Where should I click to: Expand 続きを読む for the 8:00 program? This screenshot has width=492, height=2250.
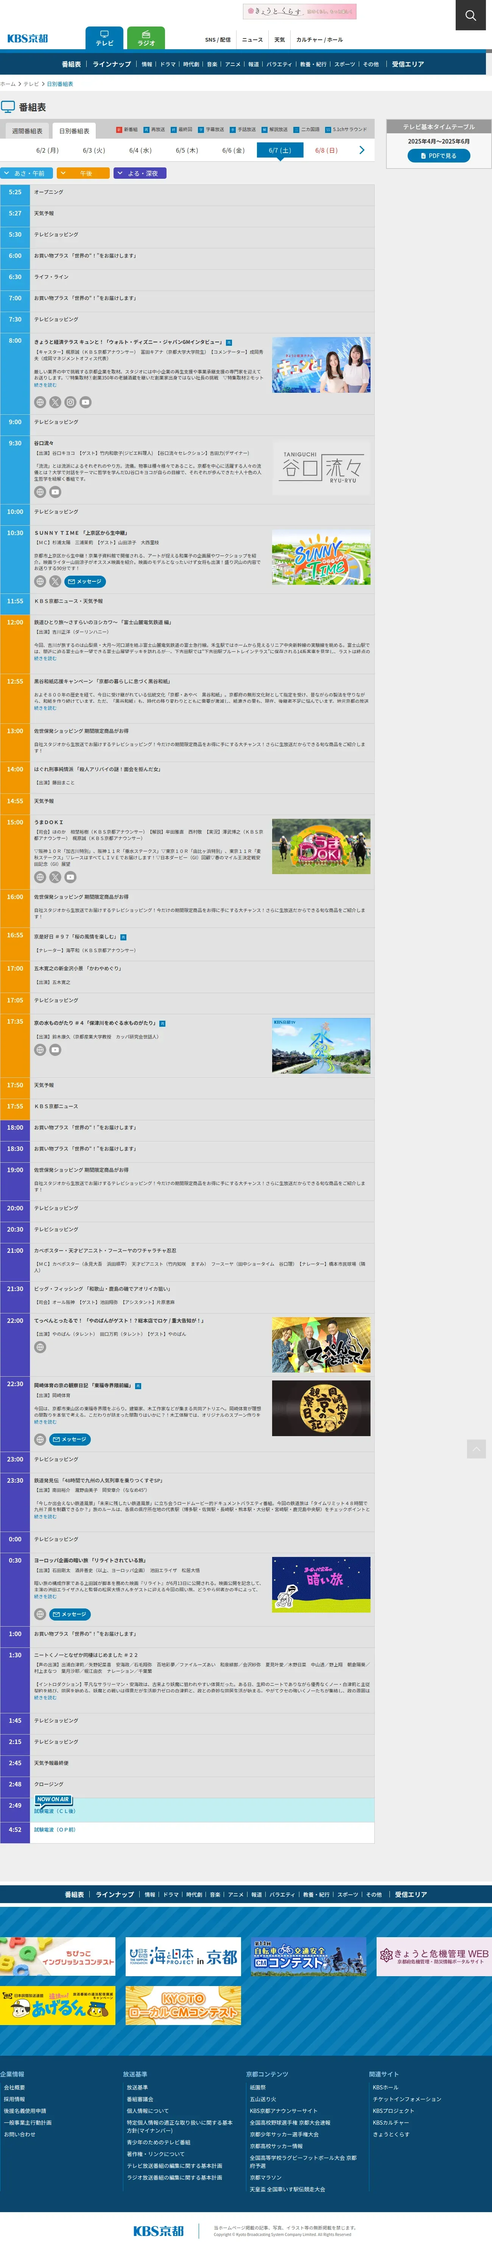point(45,385)
